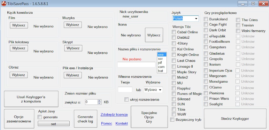Check the WoW checkbox

(174, 114)
